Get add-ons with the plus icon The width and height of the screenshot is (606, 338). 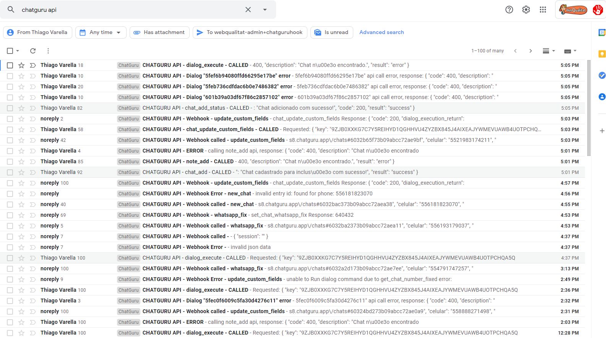tap(602, 131)
